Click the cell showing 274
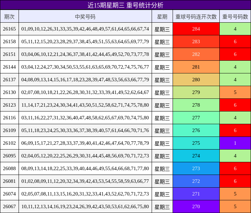Viewport: 251px width, 213px height. [x=196, y=156]
